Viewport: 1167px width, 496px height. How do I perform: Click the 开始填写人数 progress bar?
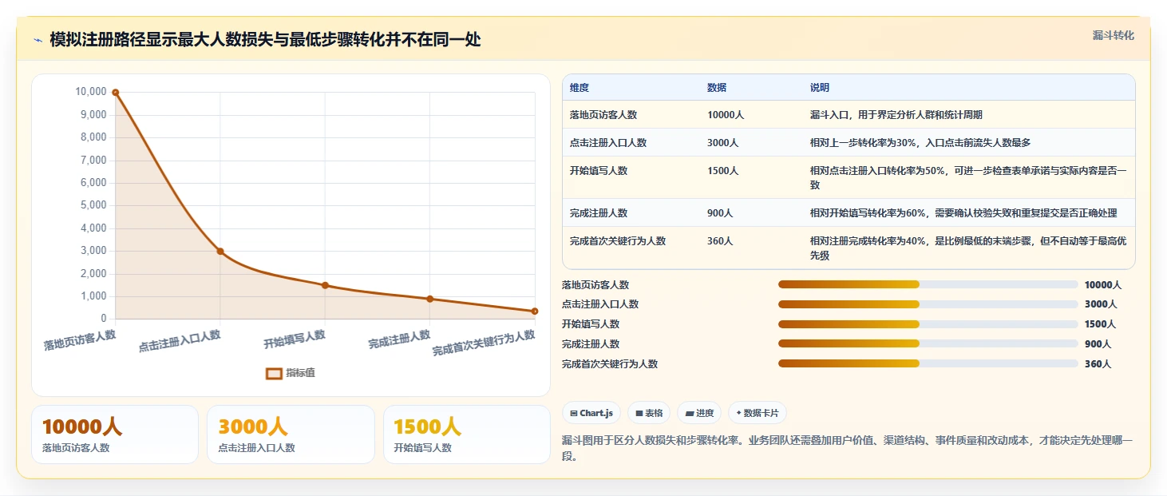(x=928, y=324)
